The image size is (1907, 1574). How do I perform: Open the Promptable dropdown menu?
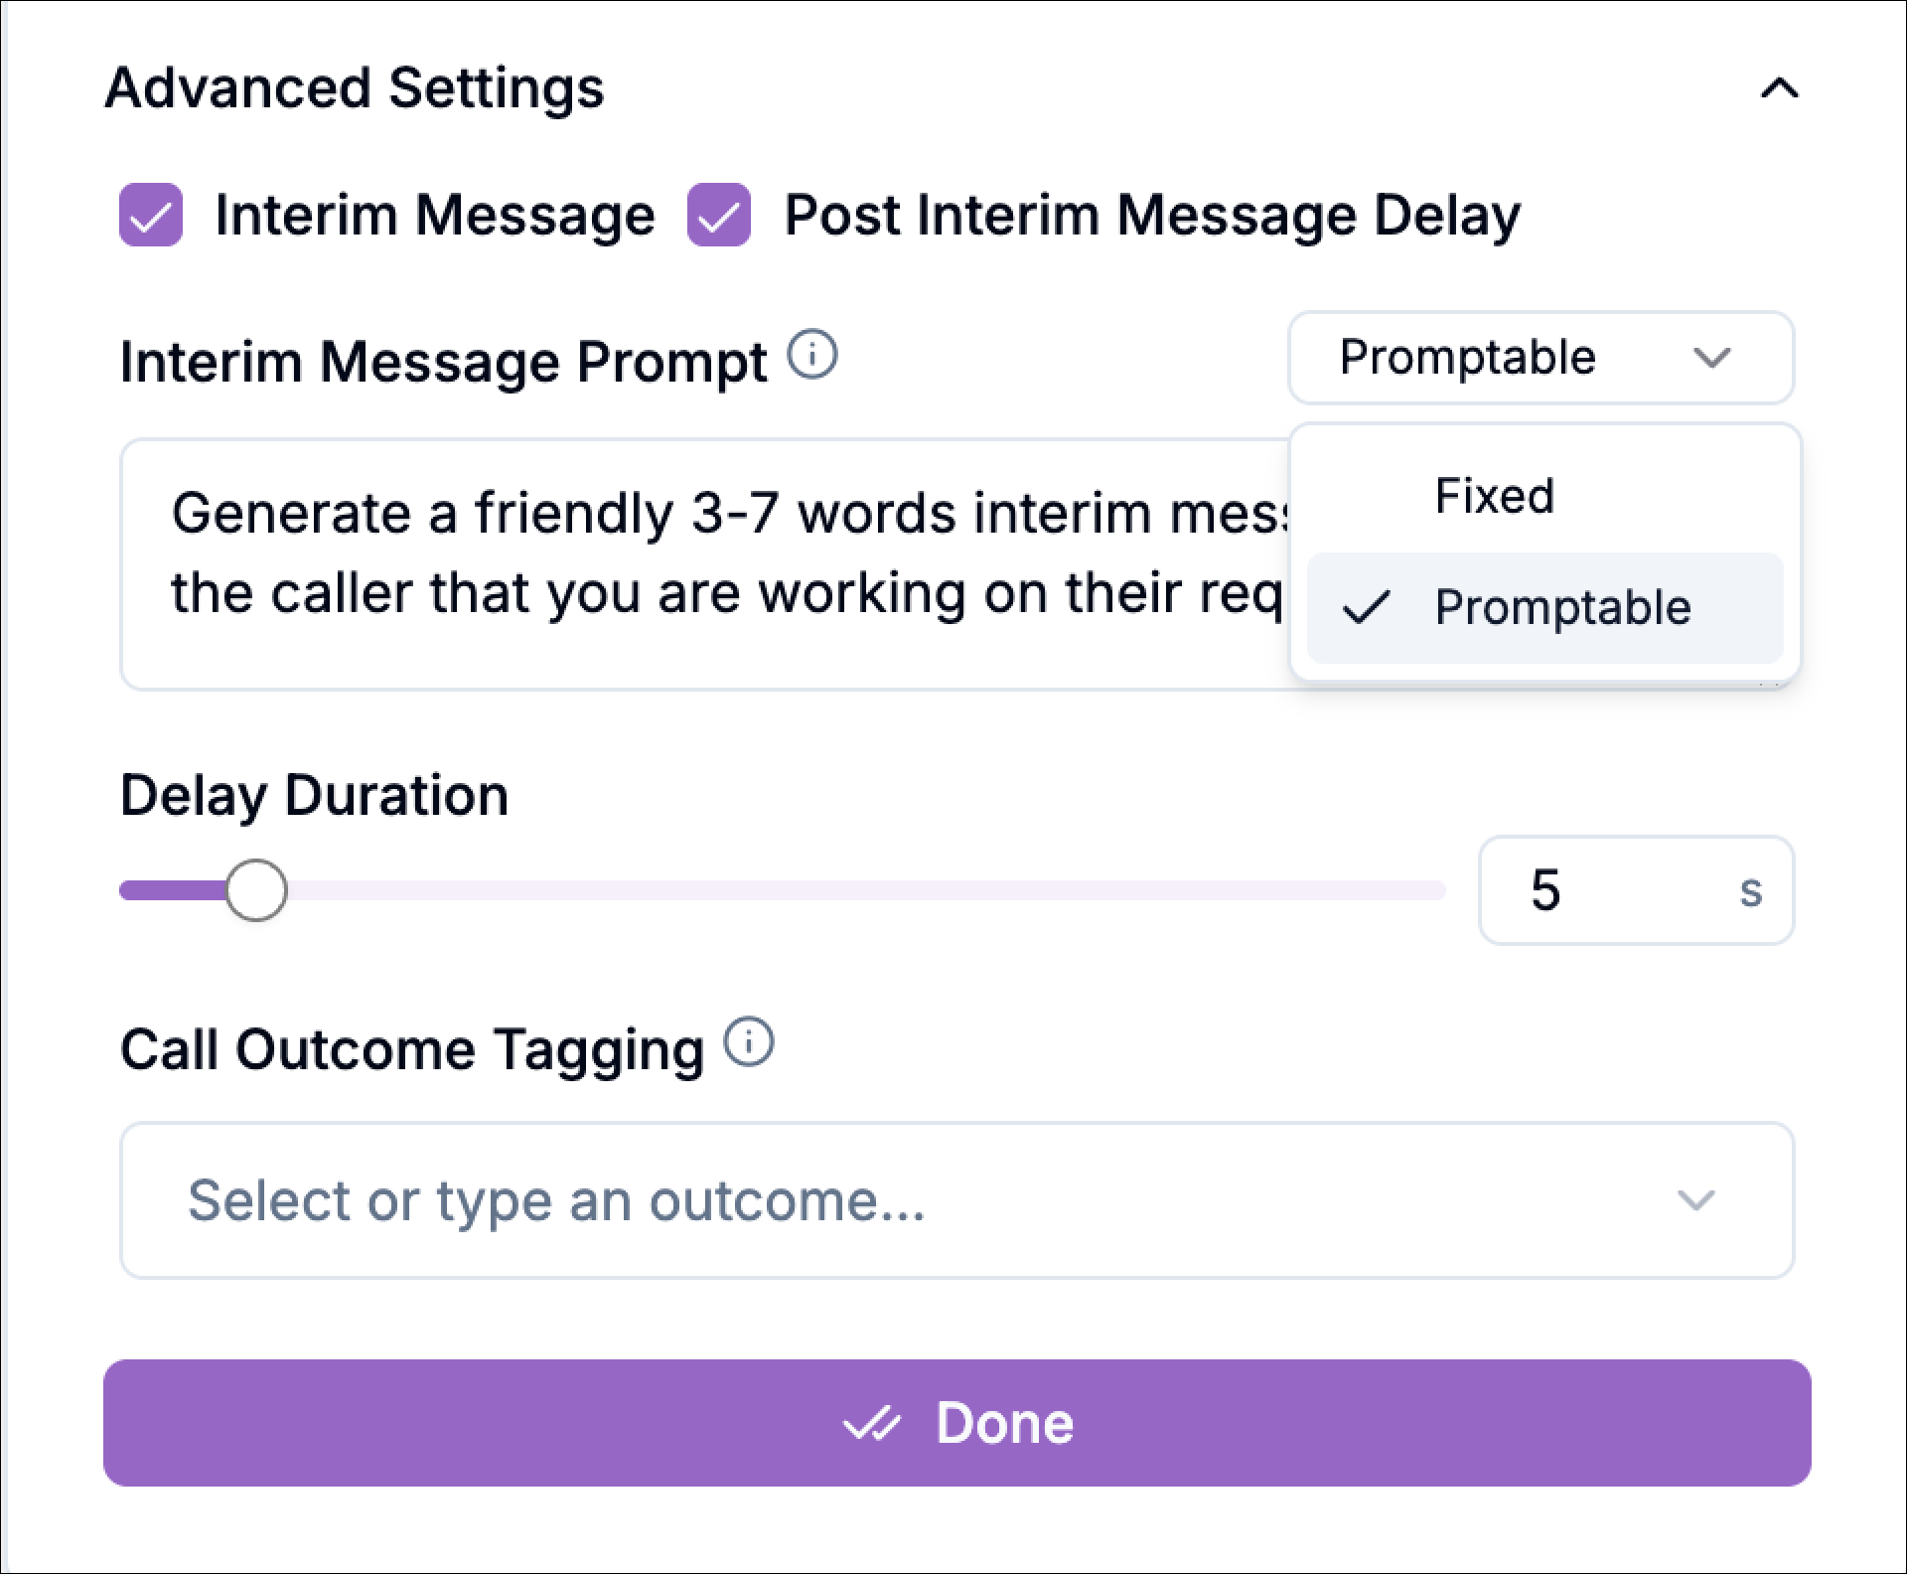point(1539,359)
